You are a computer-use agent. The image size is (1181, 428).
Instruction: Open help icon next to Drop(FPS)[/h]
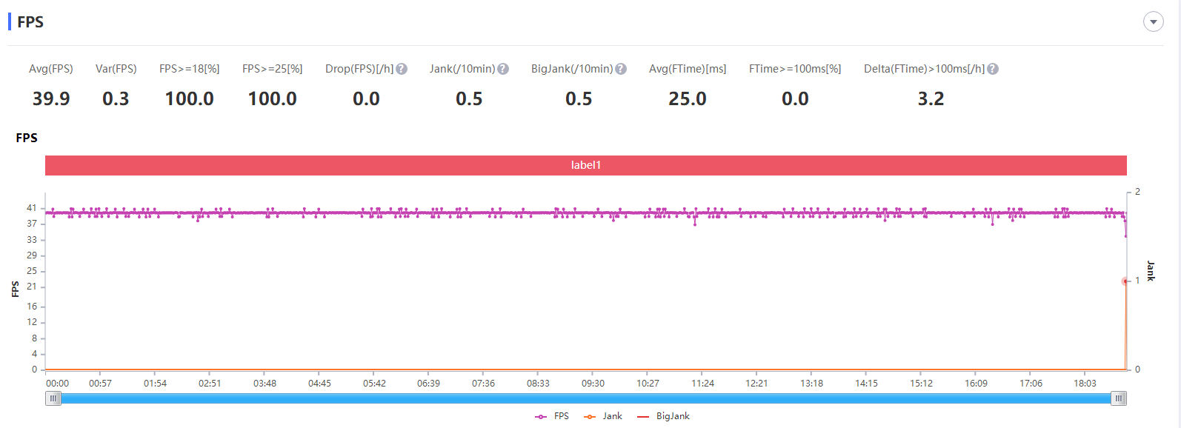coord(402,69)
